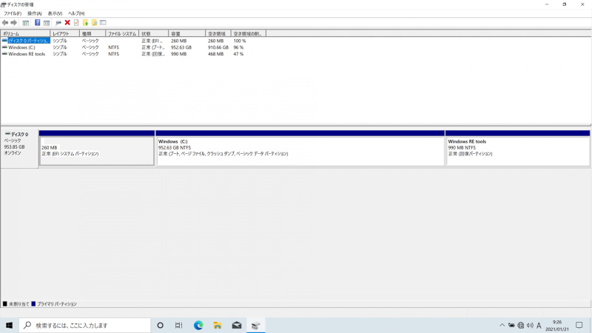
Task: Open Help via the blue question-mark icon
Action: (x=38, y=23)
